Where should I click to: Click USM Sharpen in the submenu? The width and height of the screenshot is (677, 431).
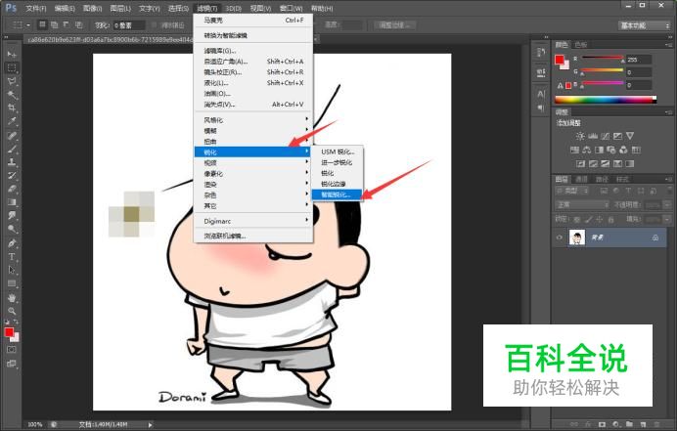click(337, 151)
